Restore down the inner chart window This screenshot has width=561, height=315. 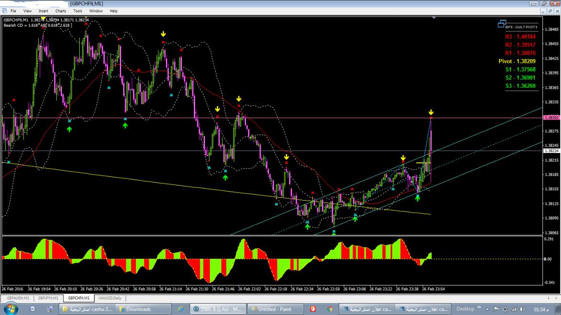550,10
